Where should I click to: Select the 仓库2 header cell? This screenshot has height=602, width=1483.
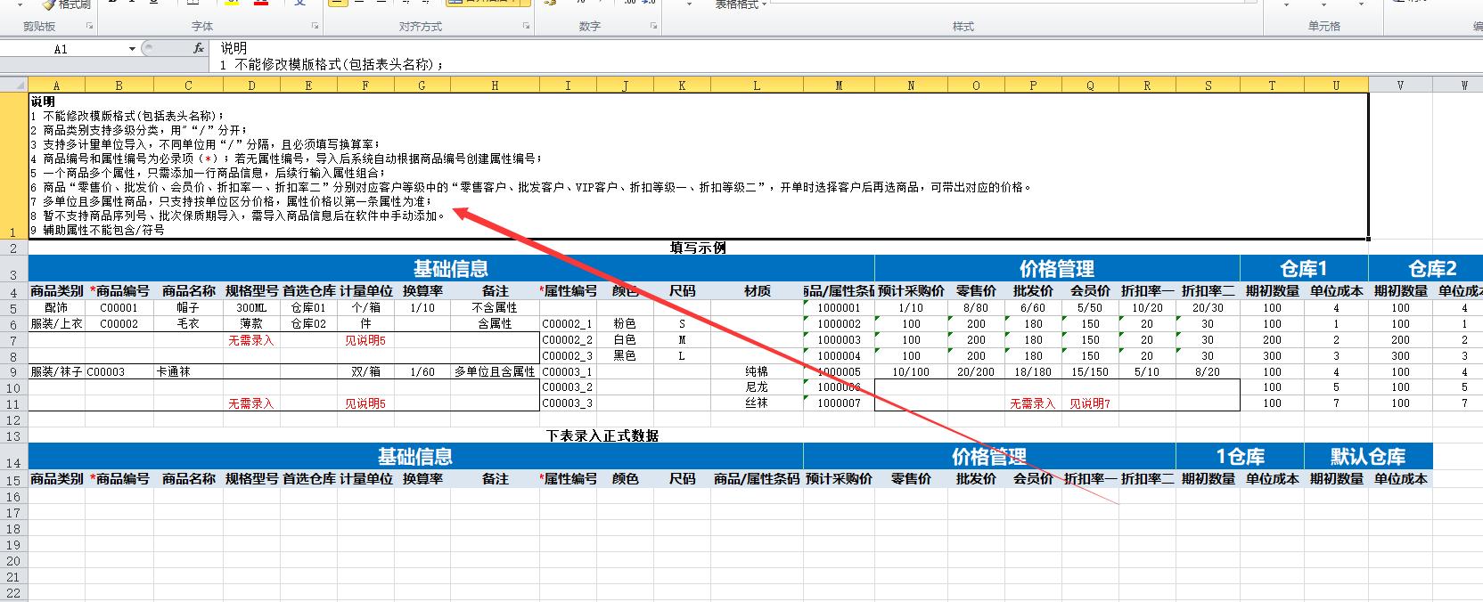pyautogui.click(x=1431, y=269)
